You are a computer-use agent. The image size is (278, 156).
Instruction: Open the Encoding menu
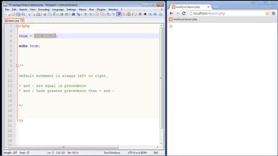44,10
